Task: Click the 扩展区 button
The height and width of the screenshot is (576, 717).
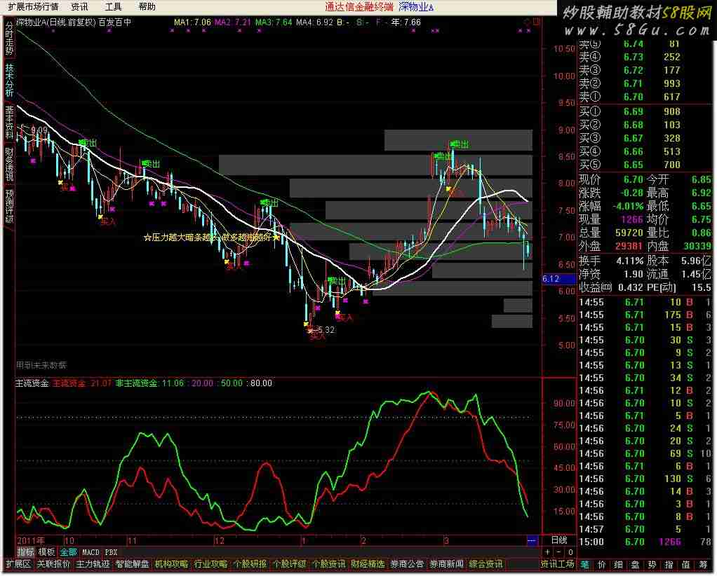Action: [x=18, y=564]
